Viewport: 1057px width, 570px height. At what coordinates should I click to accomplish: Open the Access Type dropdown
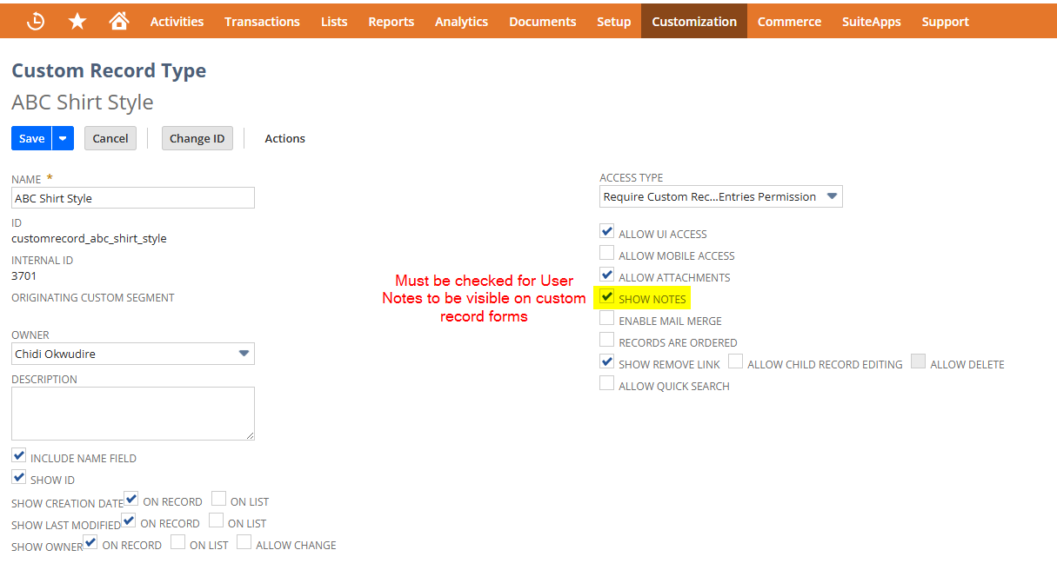831,196
